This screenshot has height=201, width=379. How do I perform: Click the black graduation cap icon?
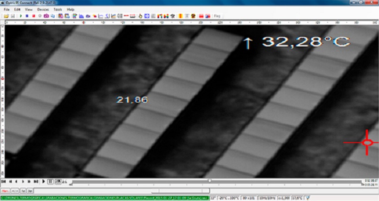173,16
